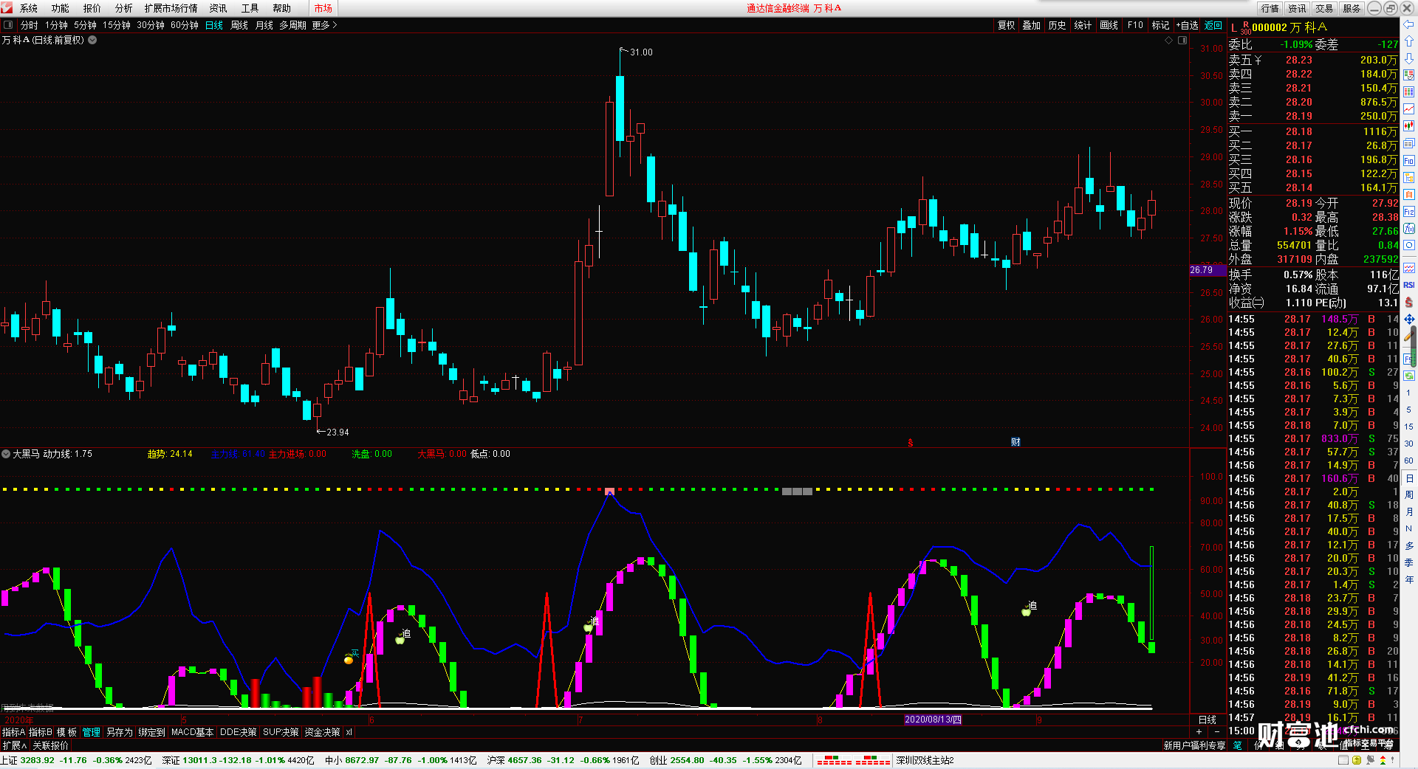Click the minus zoom button under 日线
The height and width of the screenshot is (769, 1418).
click(x=1217, y=731)
